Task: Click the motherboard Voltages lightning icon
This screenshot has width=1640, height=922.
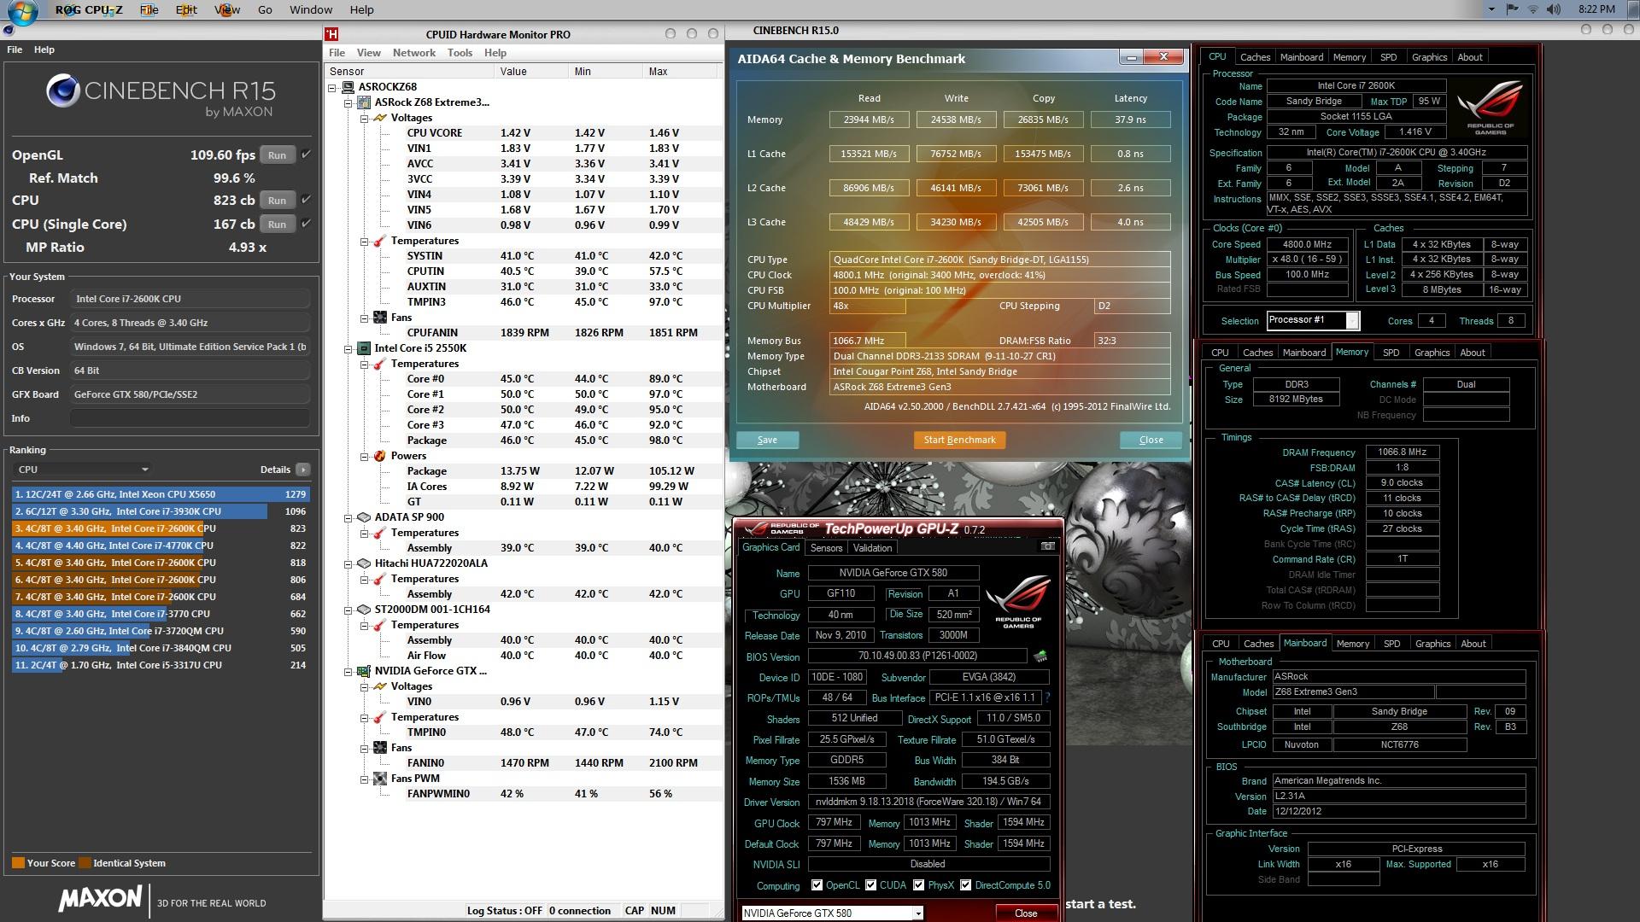Action: click(380, 118)
